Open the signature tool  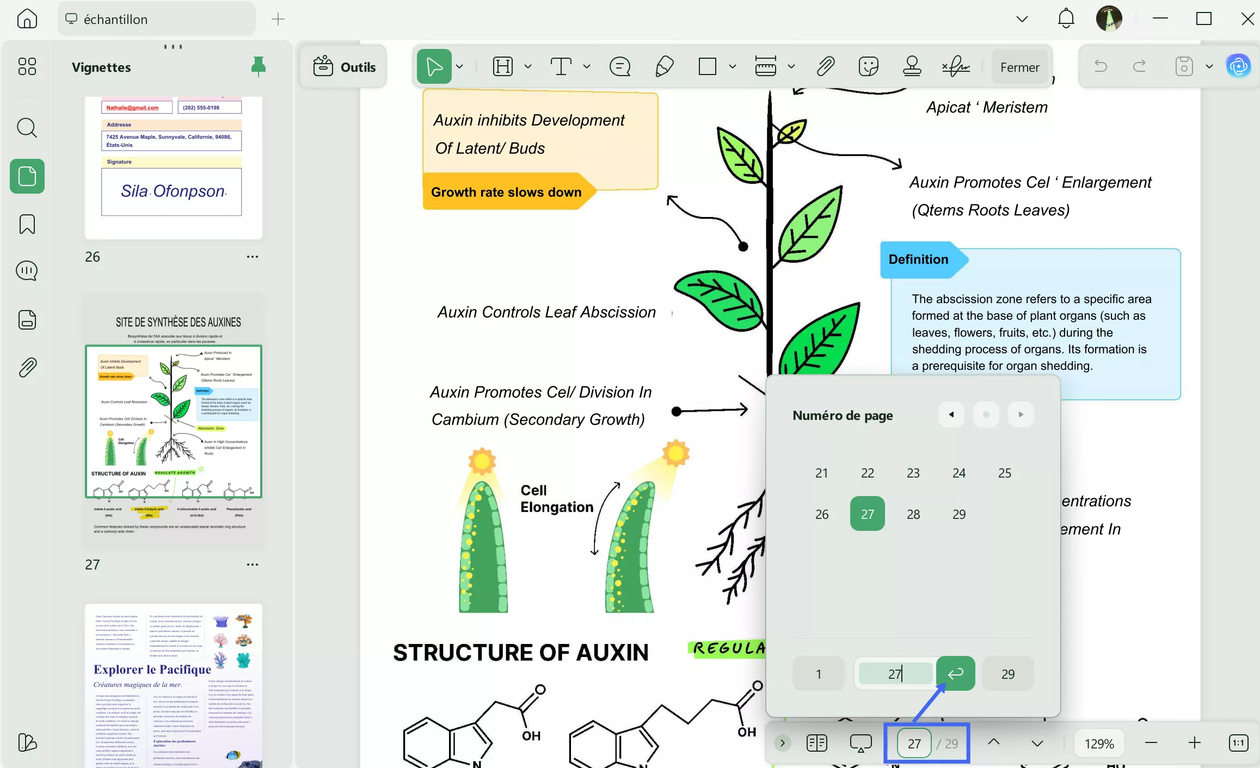(x=956, y=67)
